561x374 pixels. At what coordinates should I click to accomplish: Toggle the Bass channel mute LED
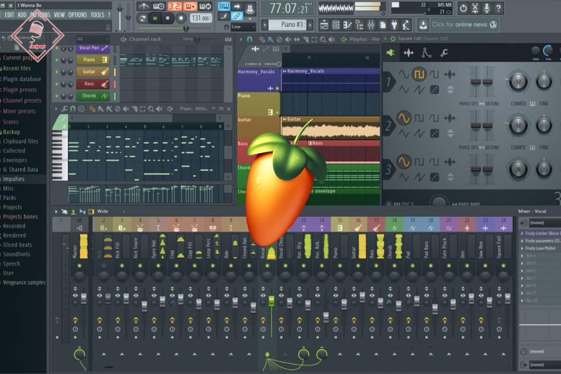(x=57, y=84)
